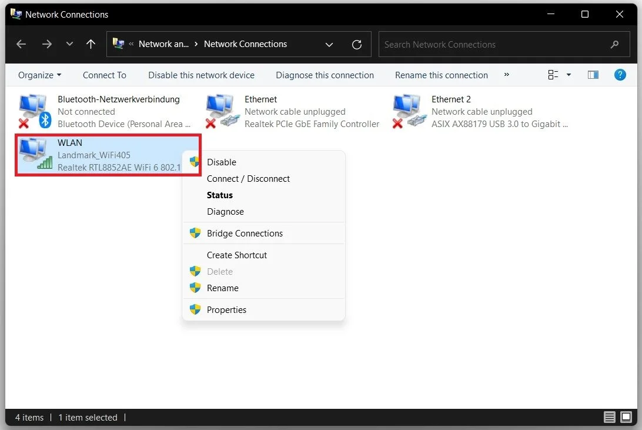Toggle the preview pane
Viewport: 642px width, 430px height.
point(593,75)
